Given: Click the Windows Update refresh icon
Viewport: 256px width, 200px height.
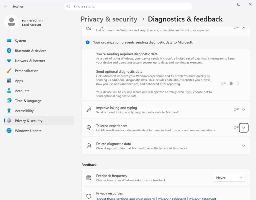Looking at the screenshot, I should [x=9, y=130].
